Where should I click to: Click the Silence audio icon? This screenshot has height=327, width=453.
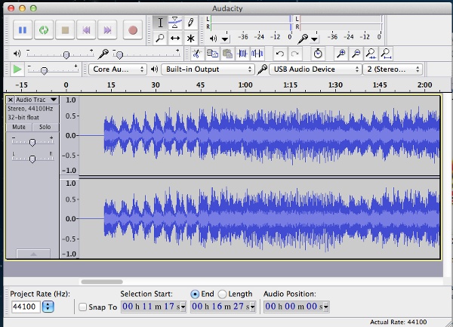coord(257,54)
